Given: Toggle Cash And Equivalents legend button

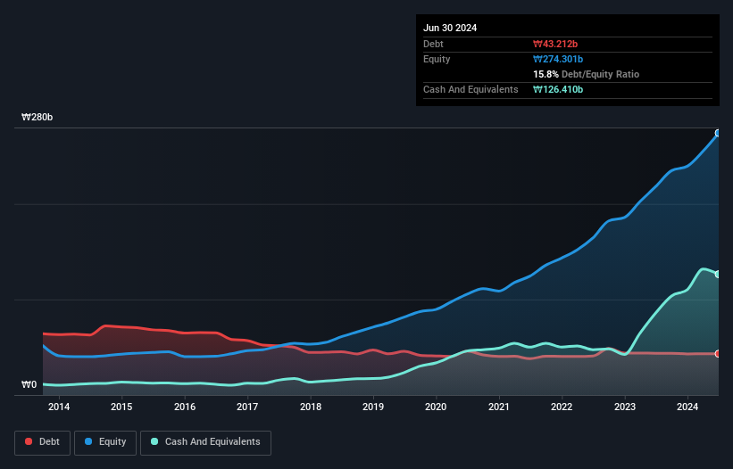Looking at the screenshot, I should coord(205,442).
